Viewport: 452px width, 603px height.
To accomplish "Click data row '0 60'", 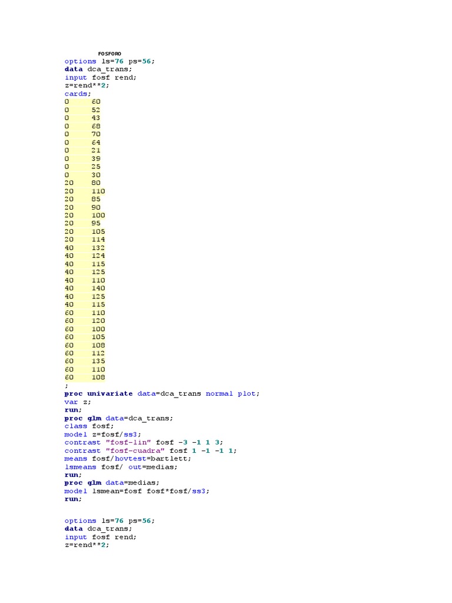I will 82,102.
